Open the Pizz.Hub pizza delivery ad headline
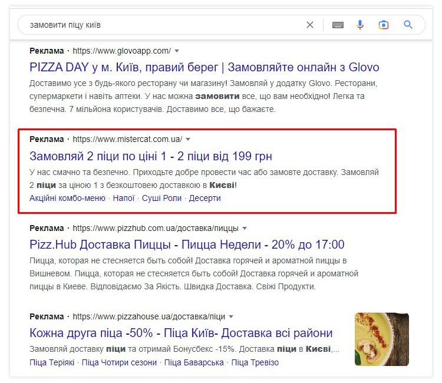Viewport: 442px width, 383px height. click(187, 245)
